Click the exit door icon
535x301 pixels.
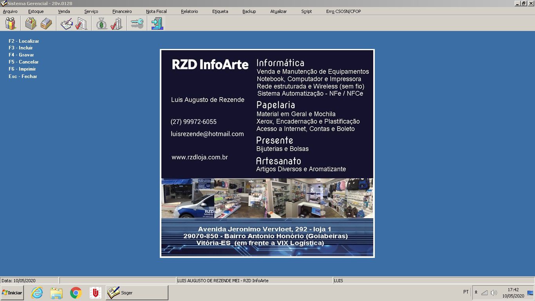157,24
